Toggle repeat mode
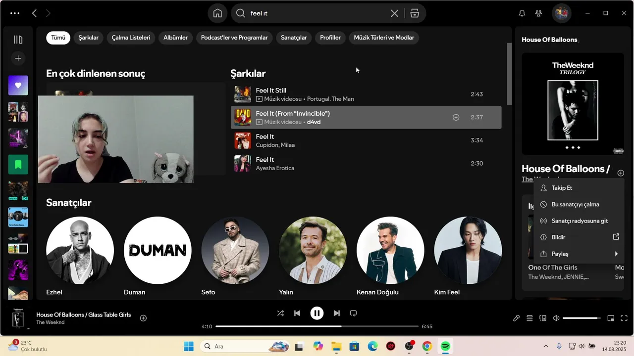Viewport: 634px width, 356px height. pos(353,313)
